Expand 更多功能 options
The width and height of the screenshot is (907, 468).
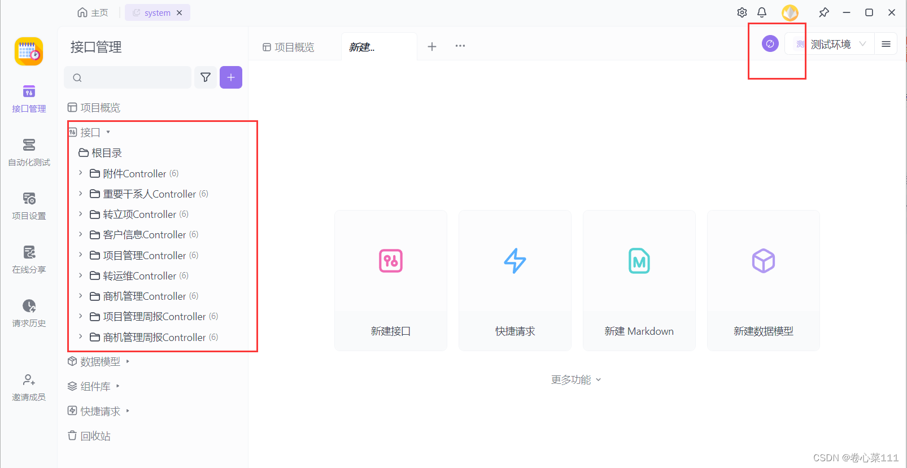coord(577,380)
